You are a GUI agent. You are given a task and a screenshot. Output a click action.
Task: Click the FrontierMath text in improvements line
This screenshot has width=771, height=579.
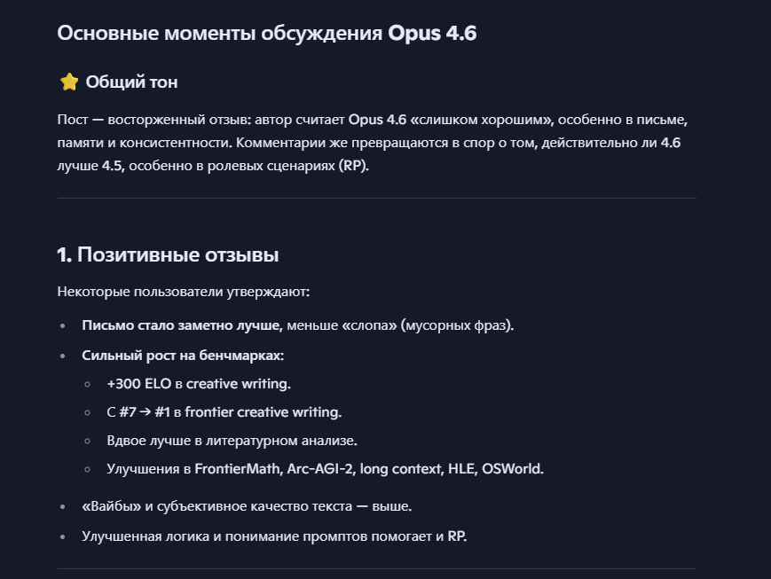coord(237,469)
